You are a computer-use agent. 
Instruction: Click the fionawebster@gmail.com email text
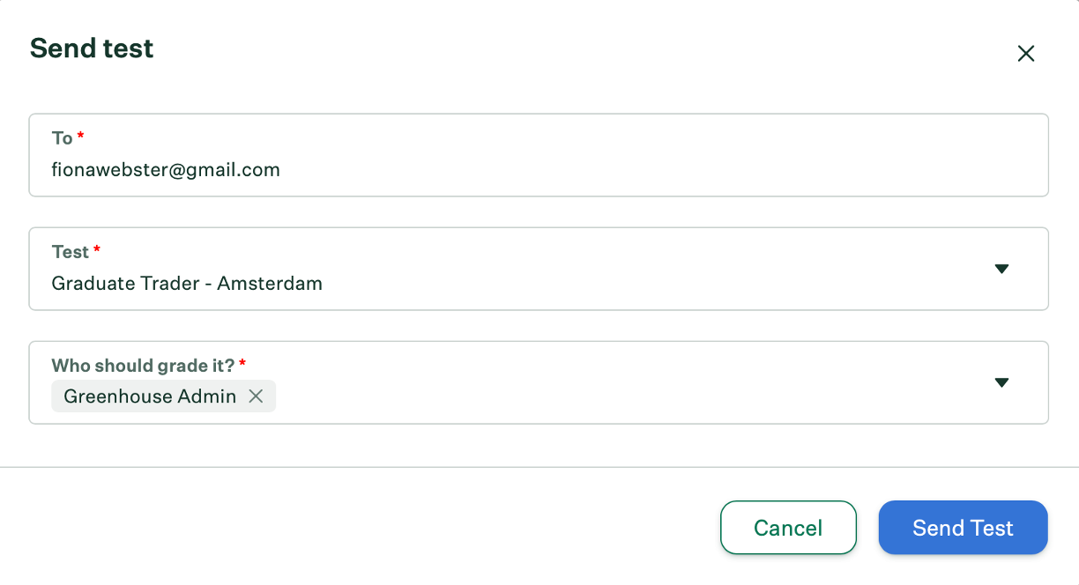[166, 170]
